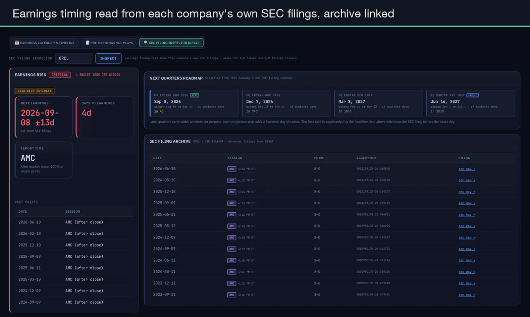The image size is (530, 317).
Task: Click the magnifier icon on SEC Filing Inspector tab
Action: 146,42
